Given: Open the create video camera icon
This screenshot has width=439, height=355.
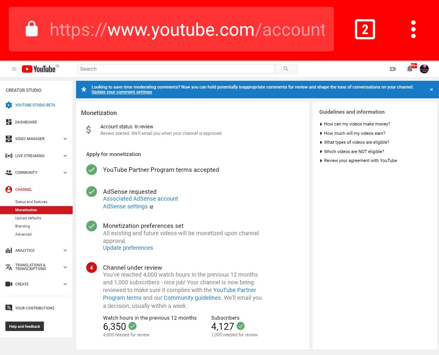Looking at the screenshot, I should pos(393,69).
